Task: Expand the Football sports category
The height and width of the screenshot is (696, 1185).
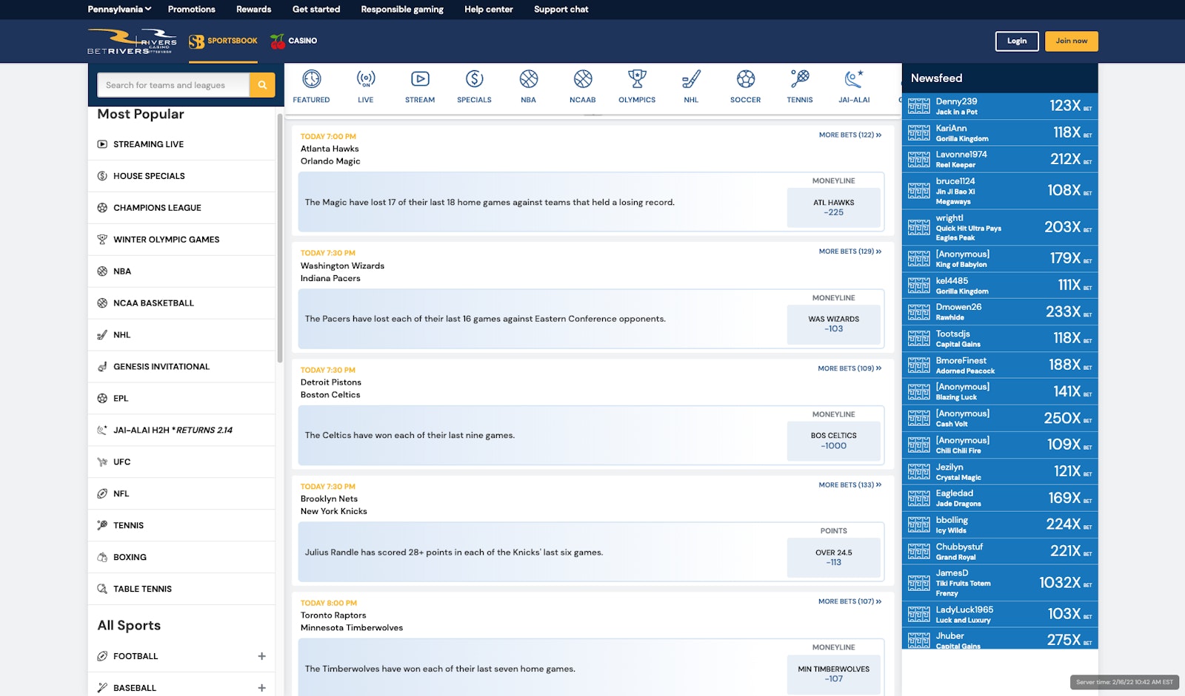Action: coord(261,656)
